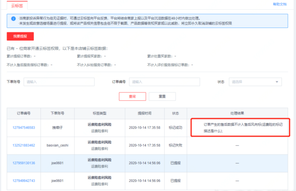Click the 查询 query button
Image resolution: width=296 pixels, height=191 pixels.
(132, 96)
